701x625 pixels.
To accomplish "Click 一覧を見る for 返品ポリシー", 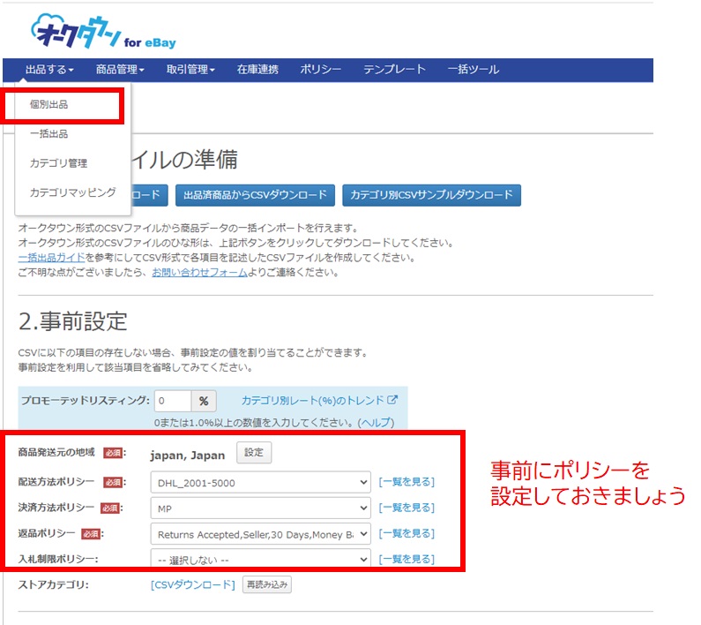I will tap(406, 534).
